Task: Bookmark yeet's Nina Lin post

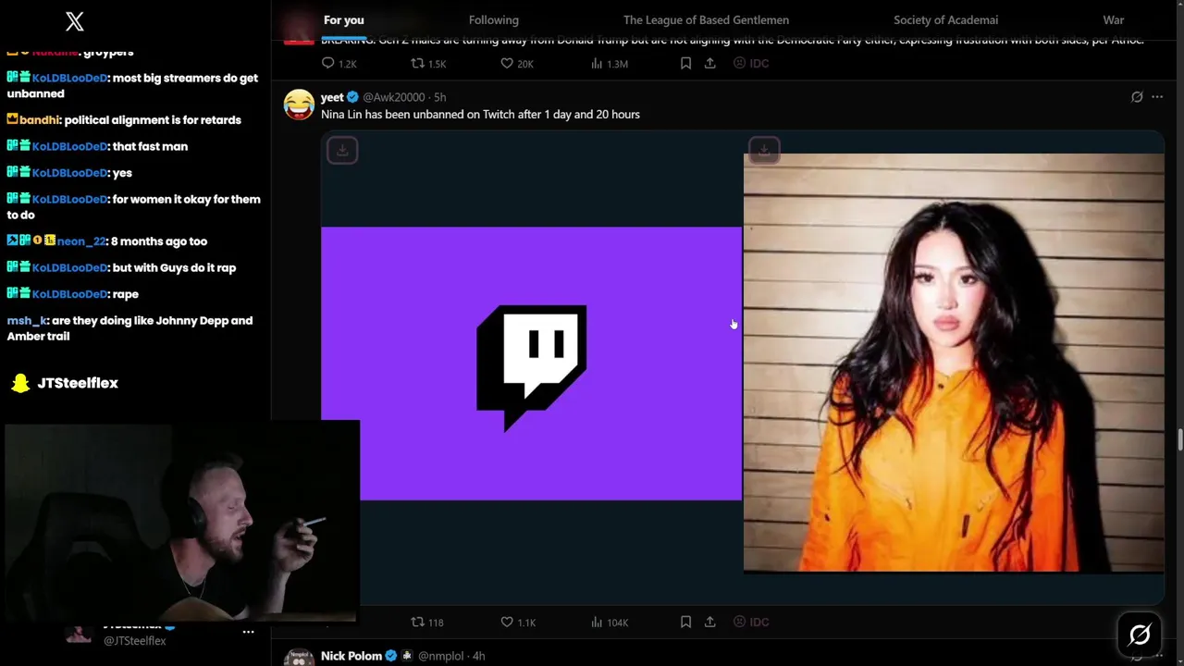Action: pos(685,622)
